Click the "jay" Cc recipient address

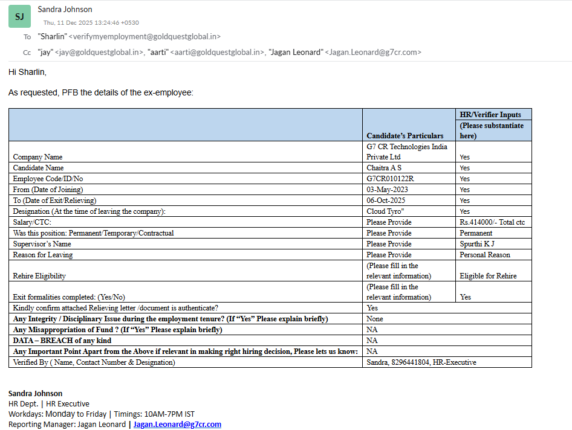(91, 53)
